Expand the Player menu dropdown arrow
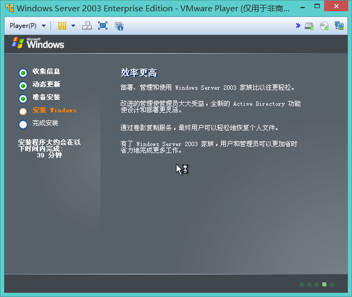Viewport: 352px width, 297px height. [44, 26]
